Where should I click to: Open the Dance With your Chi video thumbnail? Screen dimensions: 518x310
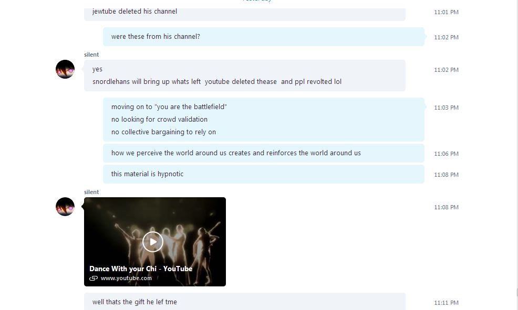pos(155,242)
